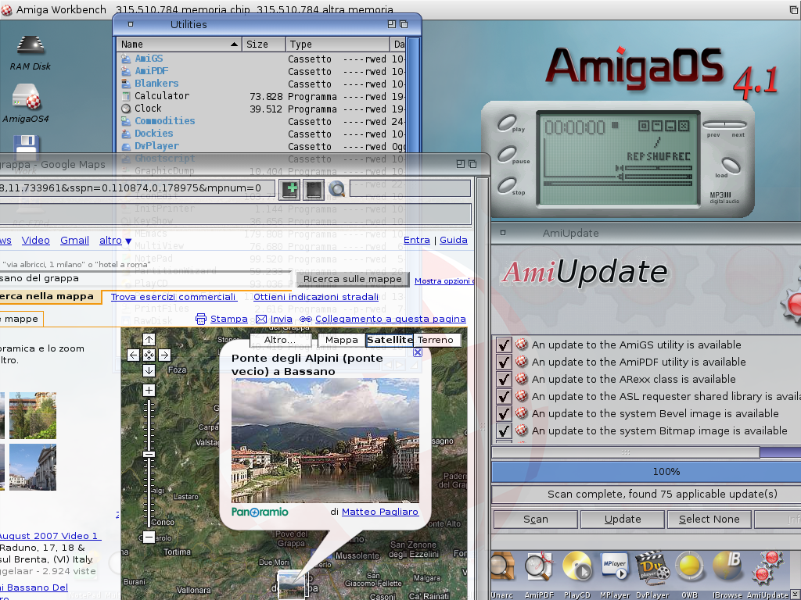Open the Altro... map type menu
The width and height of the screenshot is (801, 600).
(280, 340)
